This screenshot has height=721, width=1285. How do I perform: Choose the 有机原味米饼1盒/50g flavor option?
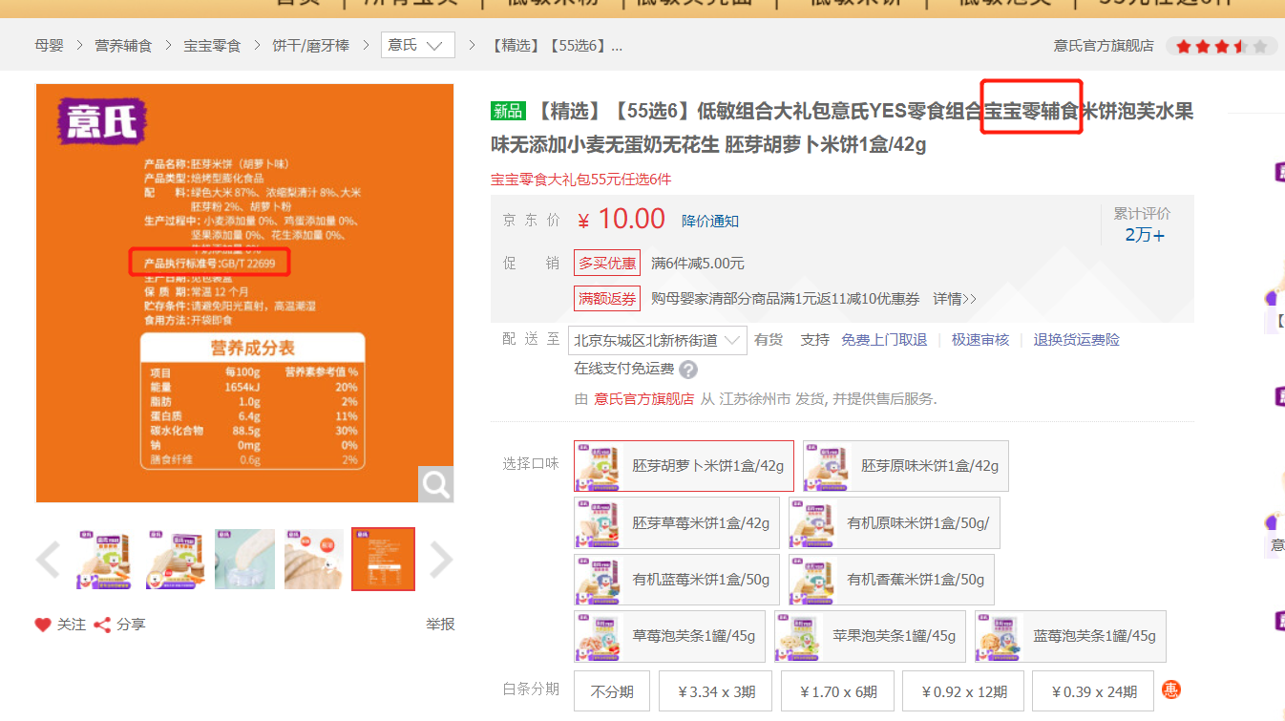(895, 522)
